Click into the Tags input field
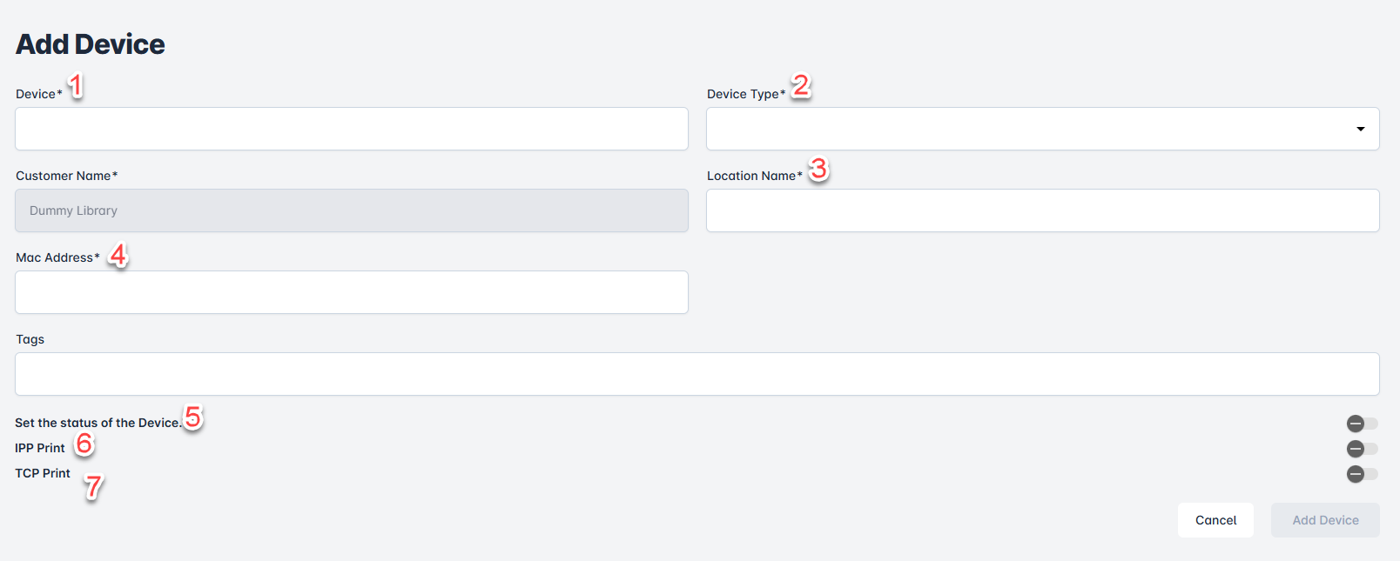 (x=697, y=374)
